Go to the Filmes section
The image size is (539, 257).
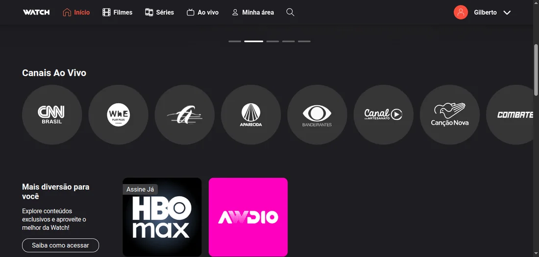click(x=117, y=12)
